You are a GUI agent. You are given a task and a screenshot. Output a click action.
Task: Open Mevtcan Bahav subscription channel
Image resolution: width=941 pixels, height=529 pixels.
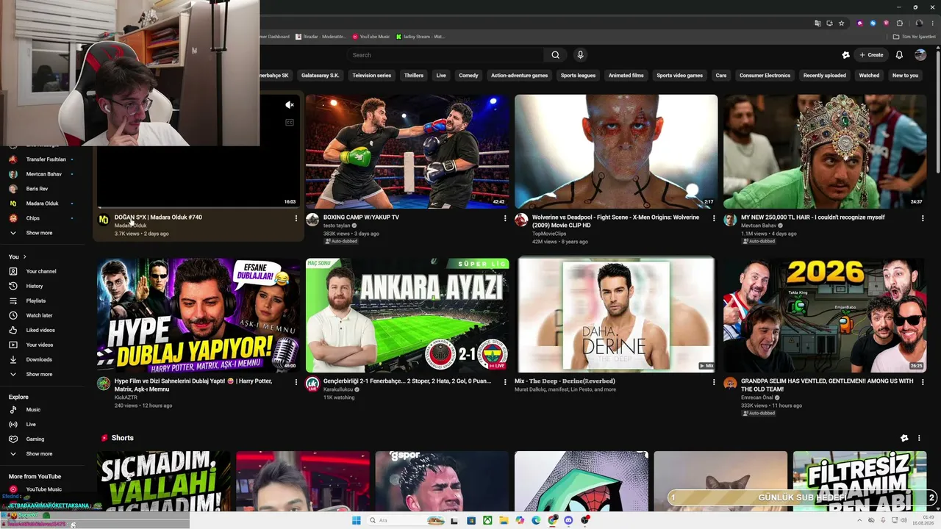[x=44, y=174]
